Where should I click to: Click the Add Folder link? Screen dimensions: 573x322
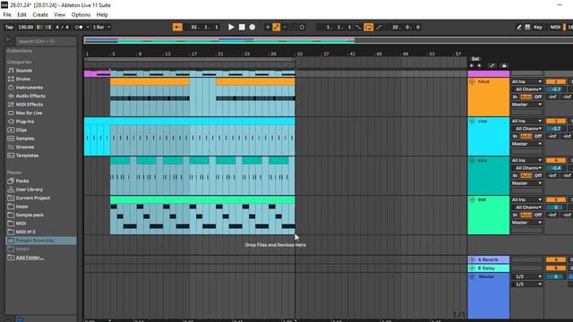[x=30, y=258]
